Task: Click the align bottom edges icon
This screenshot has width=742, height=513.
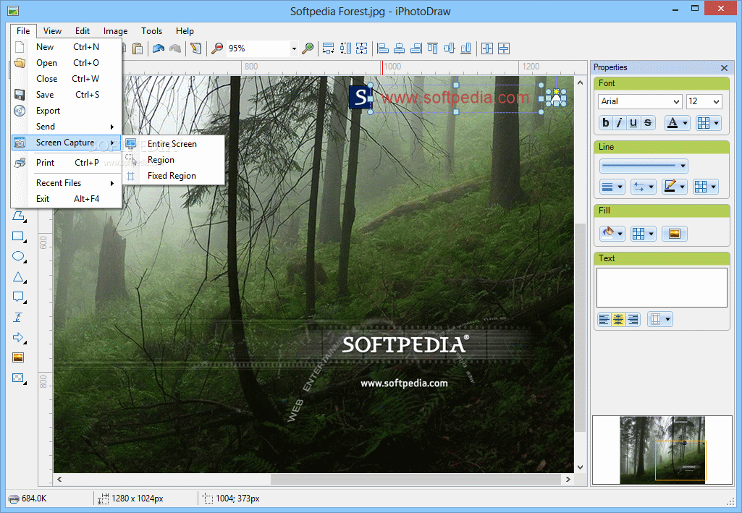Action: (465, 48)
